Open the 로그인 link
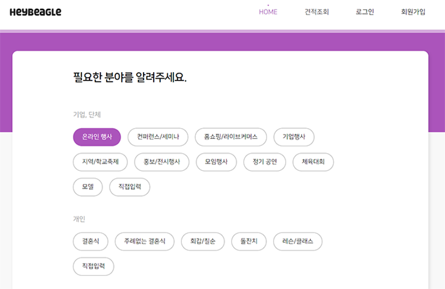The width and height of the screenshot is (445, 289). point(365,12)
